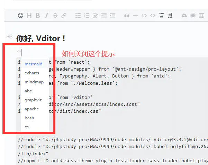This screenshot has width=208, height=165.
Task: Insert a task checkbox list
Action: [x=95, y=16]
